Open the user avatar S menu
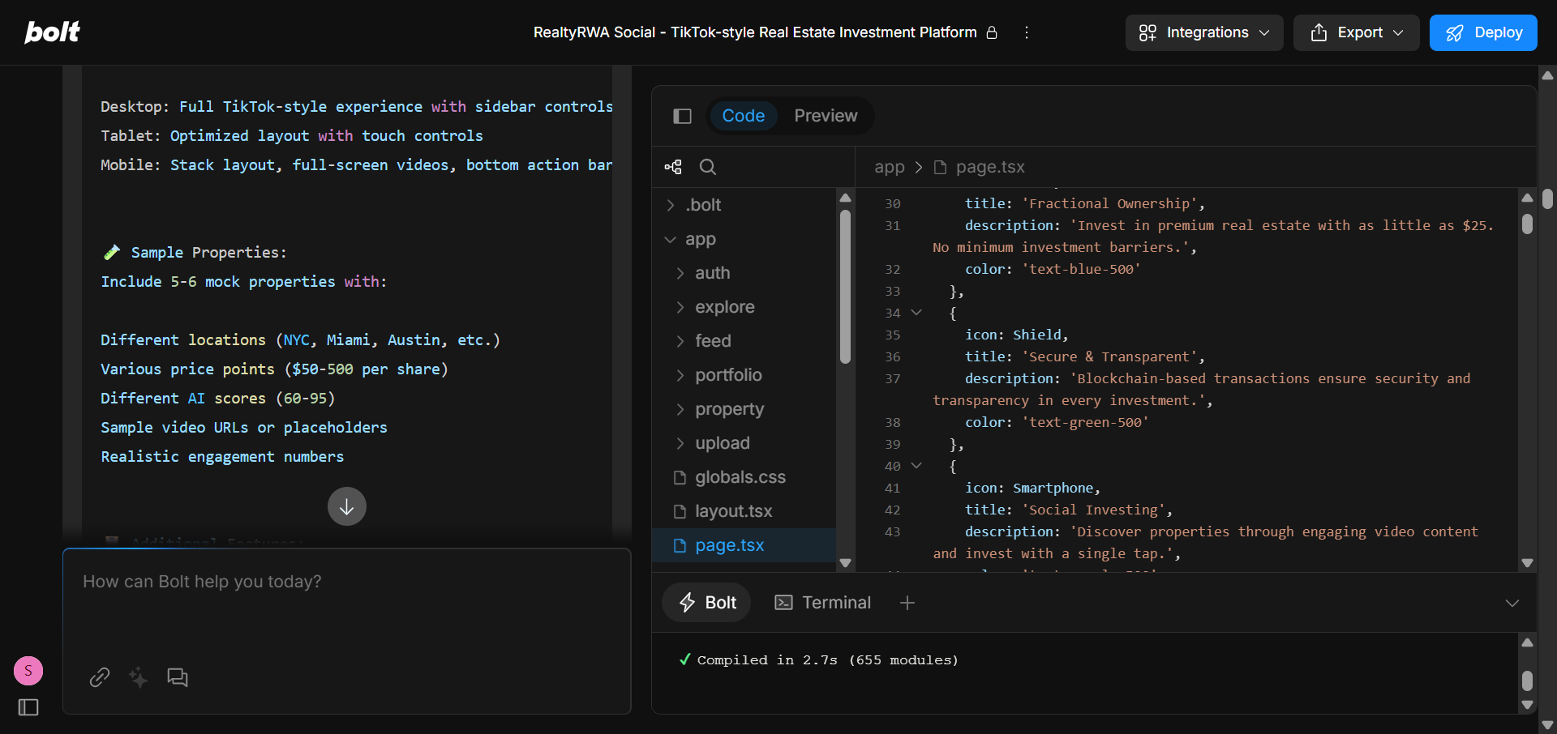The image size is (1557, 734). 28,671
